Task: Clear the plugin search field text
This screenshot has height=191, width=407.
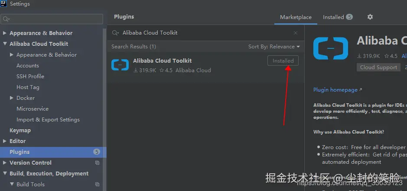Action: pyautogui.click(x=296, y=33)
